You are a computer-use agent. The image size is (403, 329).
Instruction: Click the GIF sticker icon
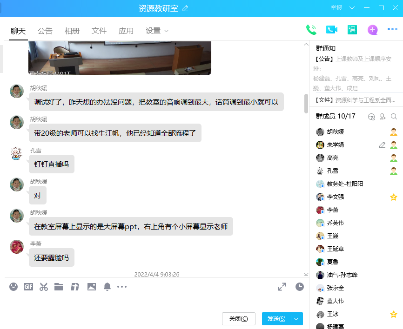[28, 287]
